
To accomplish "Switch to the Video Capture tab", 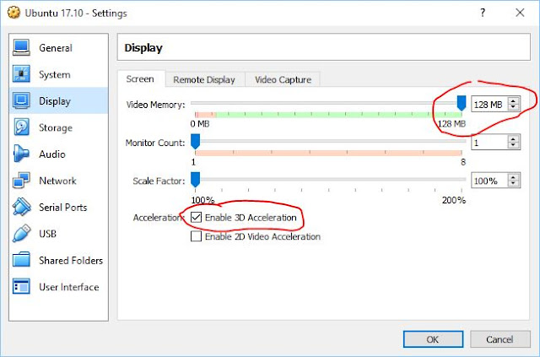I will [283, 80].
